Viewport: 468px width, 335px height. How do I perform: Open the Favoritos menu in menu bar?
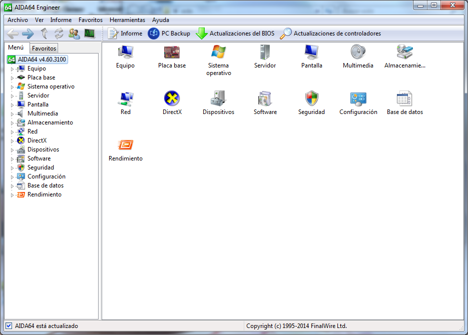pos(91,20)
